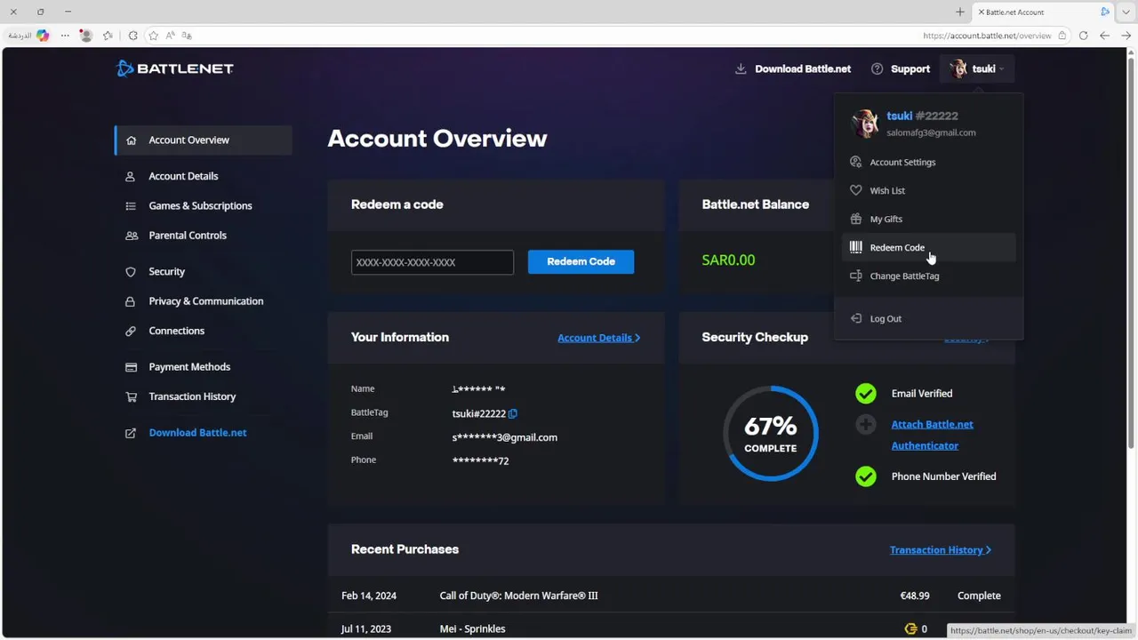Viewport: 1138px width, 640px height.
Task: Click the Account Overview home icon
Action: (132, 140)
